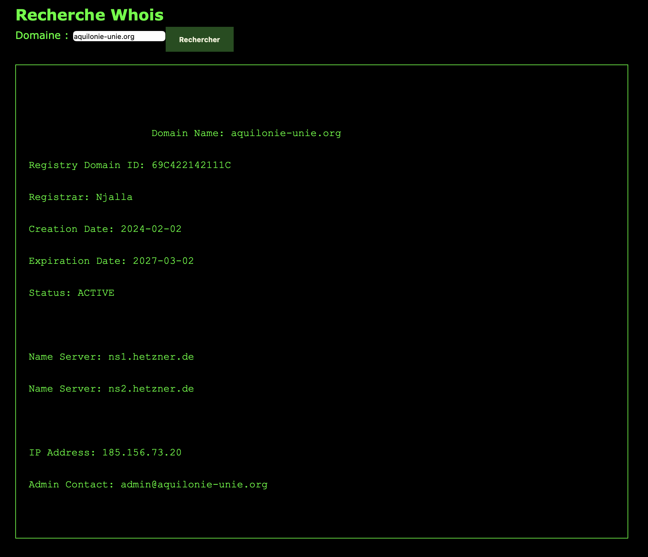Screen dimensions: 648x557
Task: Click the Admin Contact label
Action: tap(71, 485)
